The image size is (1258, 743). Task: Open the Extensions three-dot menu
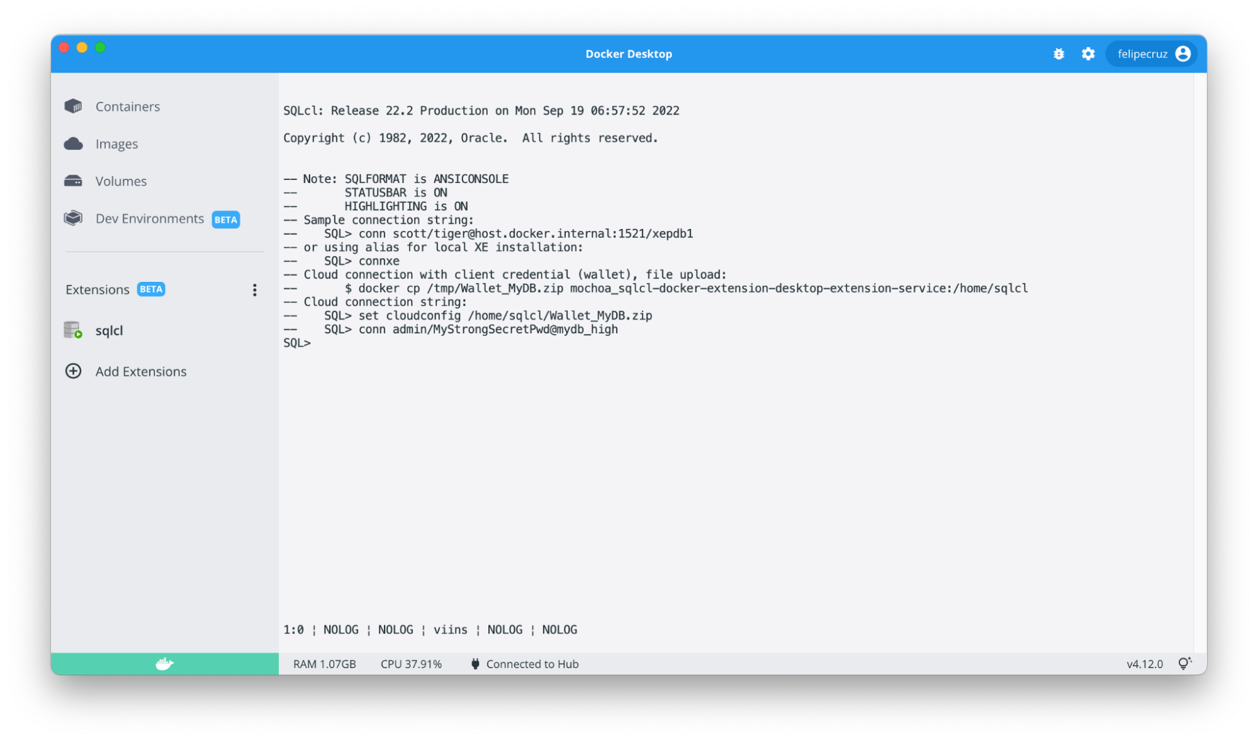(x=254, y=290)
